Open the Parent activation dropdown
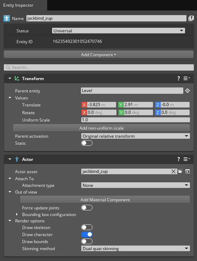Viewport: 197px width, 261px height. point(135,136)
